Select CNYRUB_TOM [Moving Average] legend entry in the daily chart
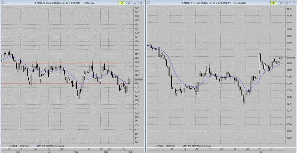 pyautogui.click(x=49, y=146)
